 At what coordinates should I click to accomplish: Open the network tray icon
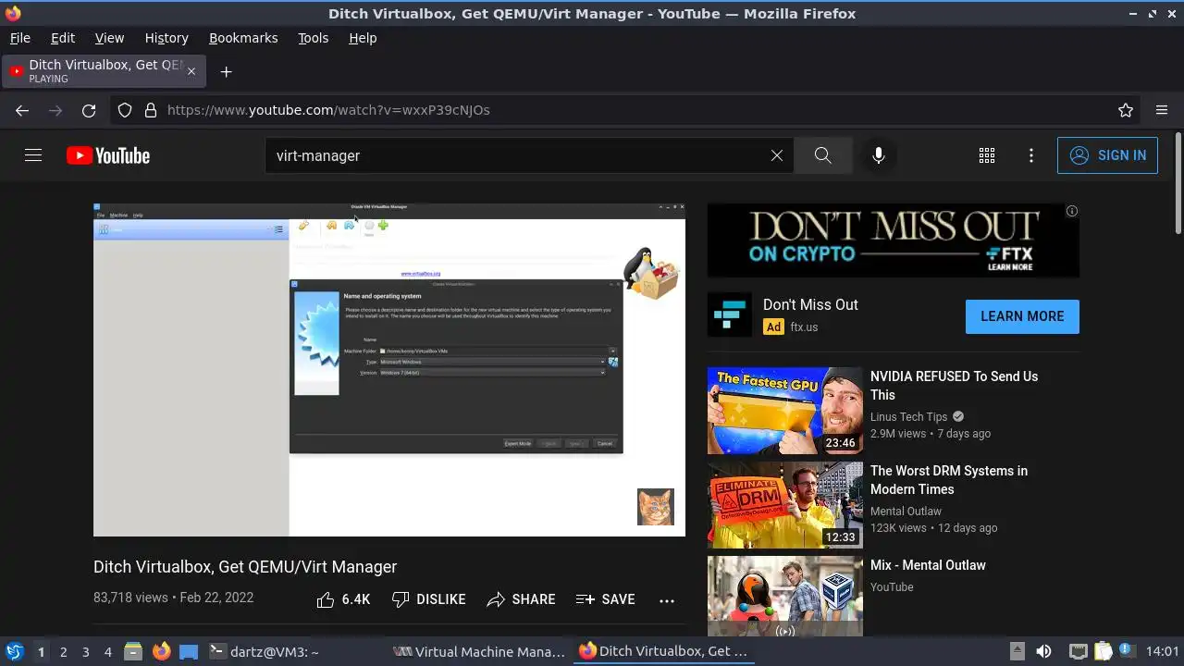click(1078, 651)
